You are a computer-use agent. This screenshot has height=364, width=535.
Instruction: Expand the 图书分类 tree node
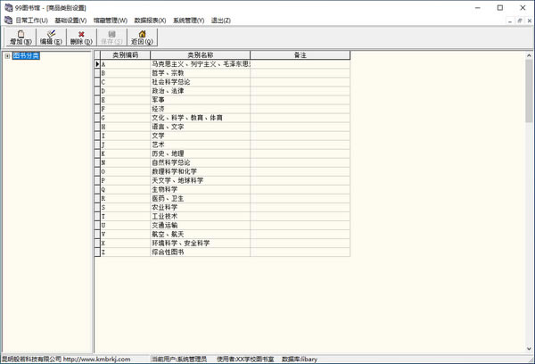click(7, 55)
